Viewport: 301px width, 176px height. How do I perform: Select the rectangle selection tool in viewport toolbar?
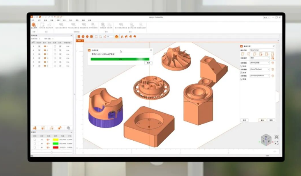pyautogui.click(x=96, y=37)
